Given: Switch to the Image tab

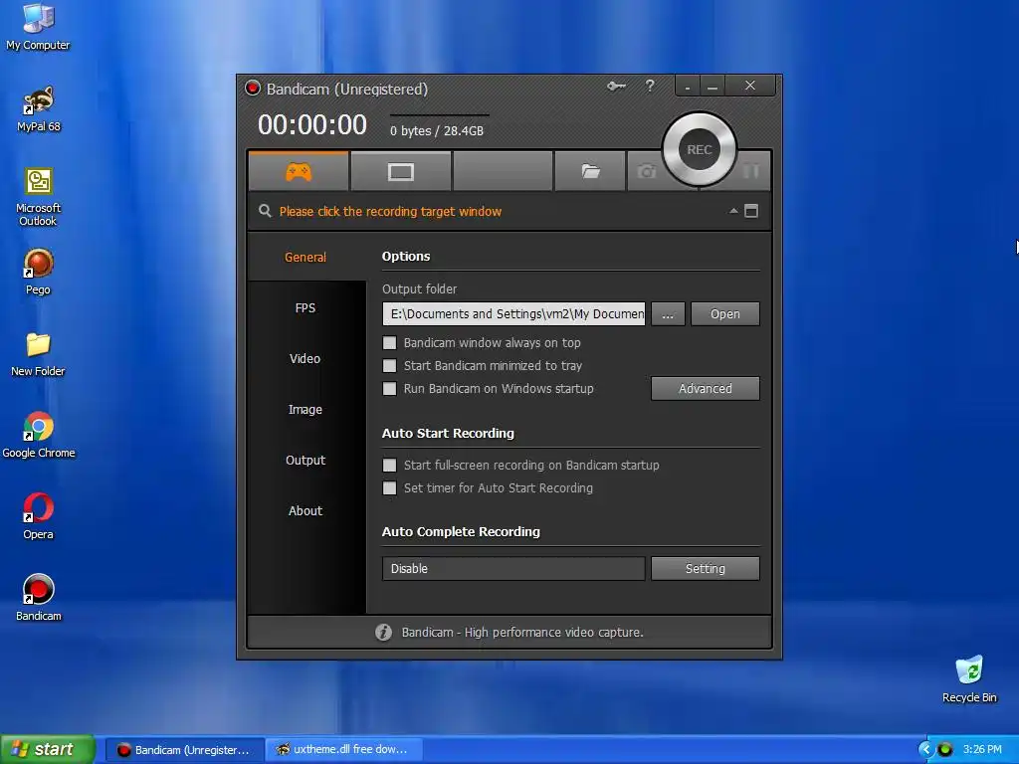Looking at the screenshot, I should (306, 409).
